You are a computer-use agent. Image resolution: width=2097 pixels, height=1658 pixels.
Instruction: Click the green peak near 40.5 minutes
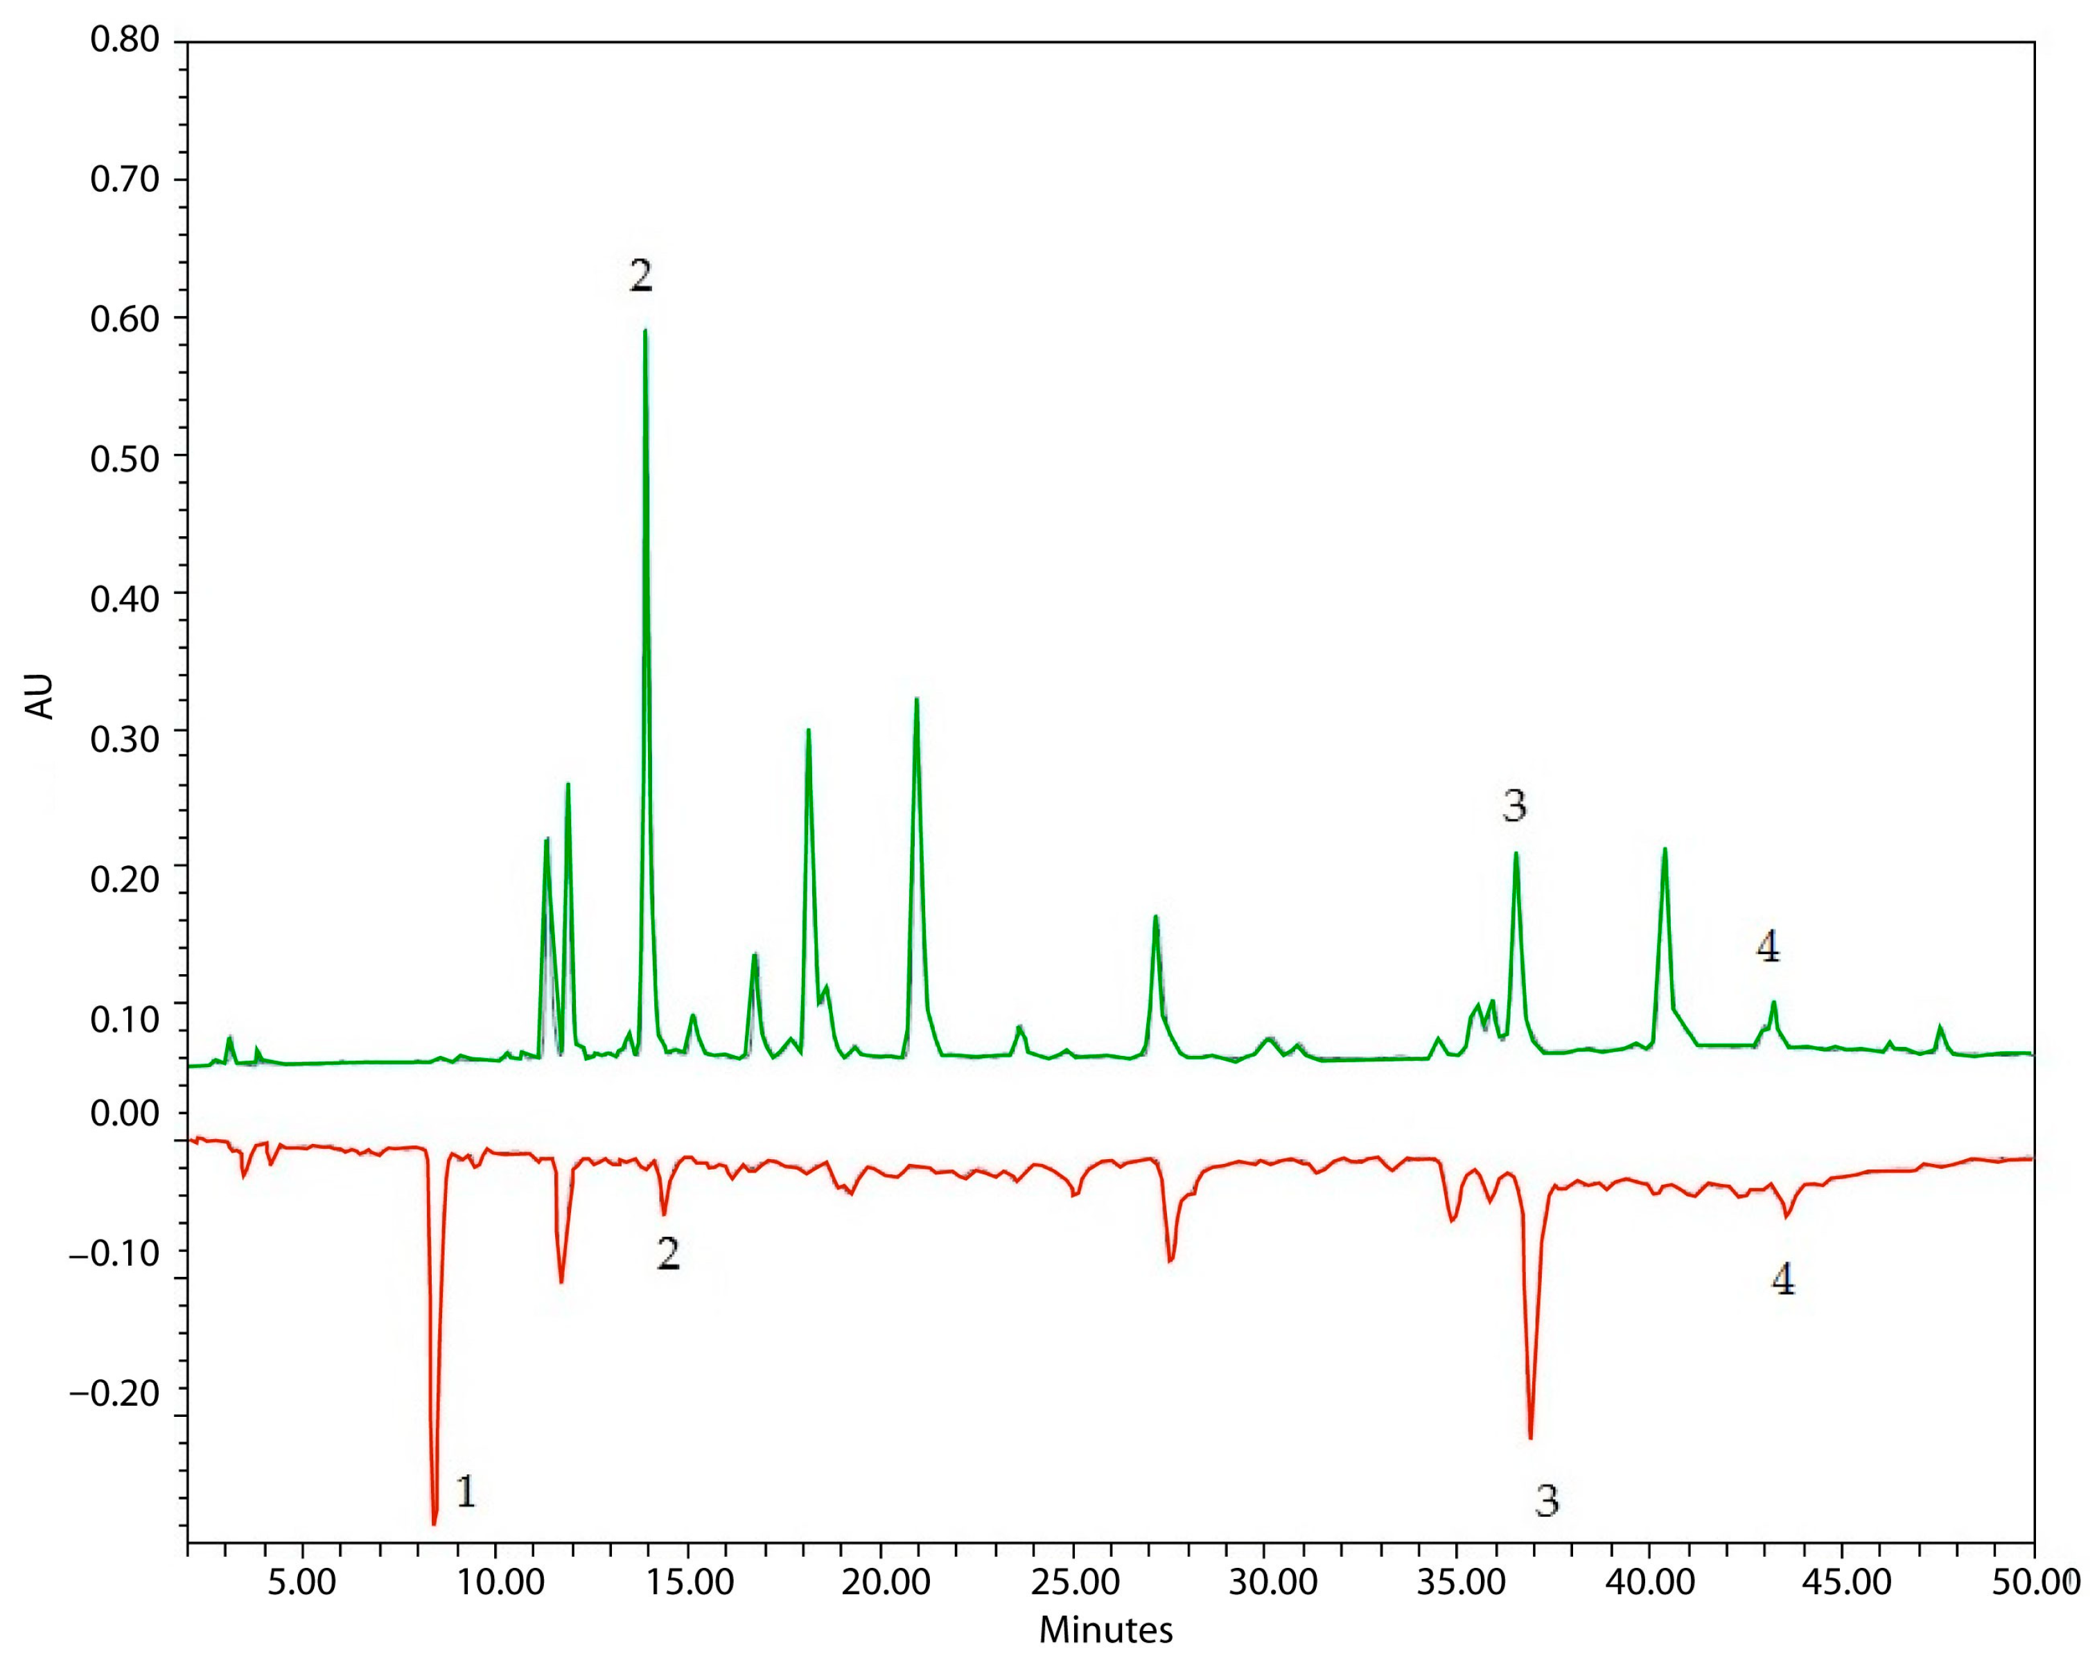pyautogui.click(x=1664, y=852)
